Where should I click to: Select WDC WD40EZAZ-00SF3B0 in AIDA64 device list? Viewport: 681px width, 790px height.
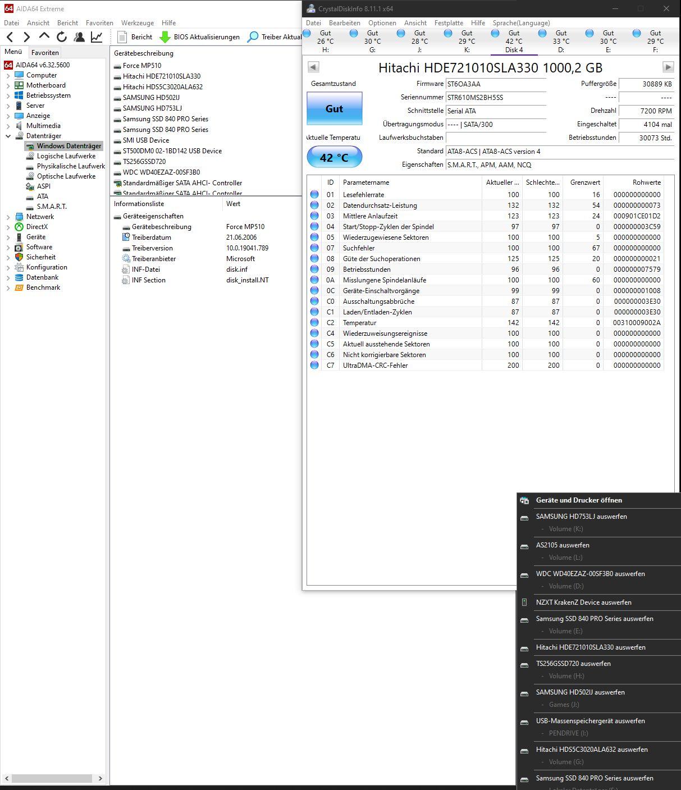(x=161, y=172)
